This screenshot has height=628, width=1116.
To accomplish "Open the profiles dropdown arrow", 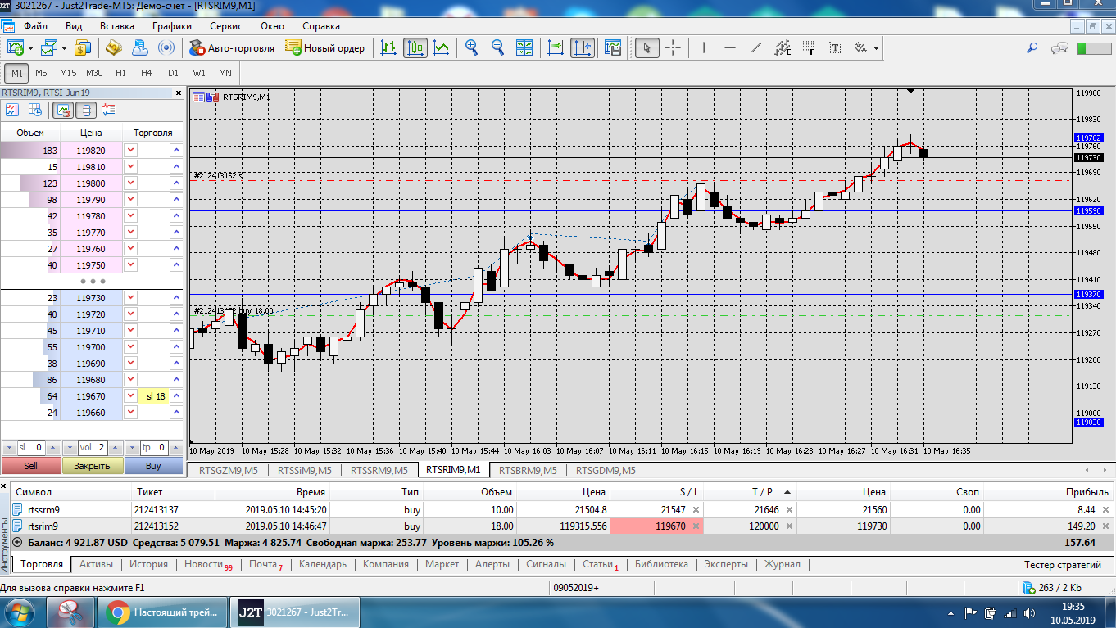I will coord(64,48).
